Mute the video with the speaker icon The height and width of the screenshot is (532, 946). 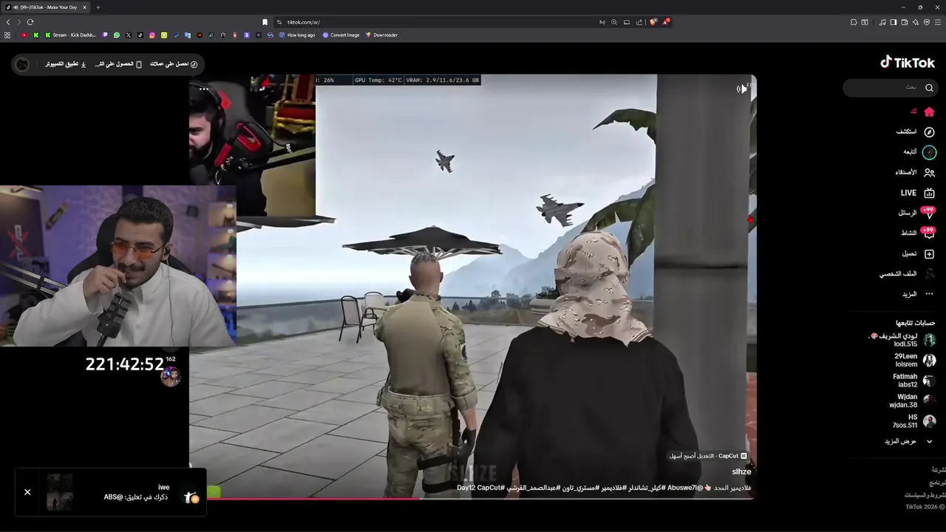tap(741, 89)
